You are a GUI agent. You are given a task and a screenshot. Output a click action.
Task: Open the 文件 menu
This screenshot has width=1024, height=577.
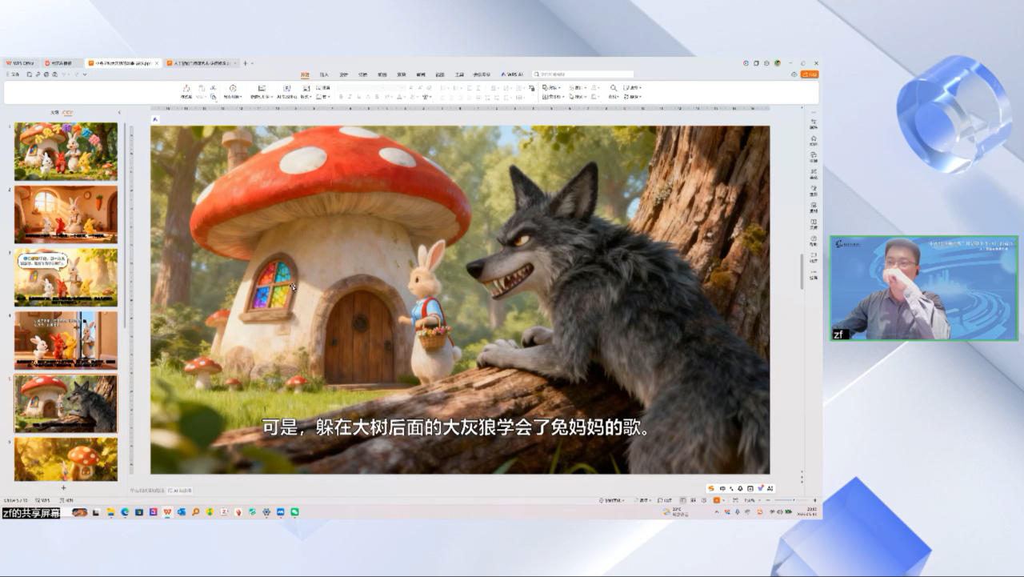tap(14, 74)
